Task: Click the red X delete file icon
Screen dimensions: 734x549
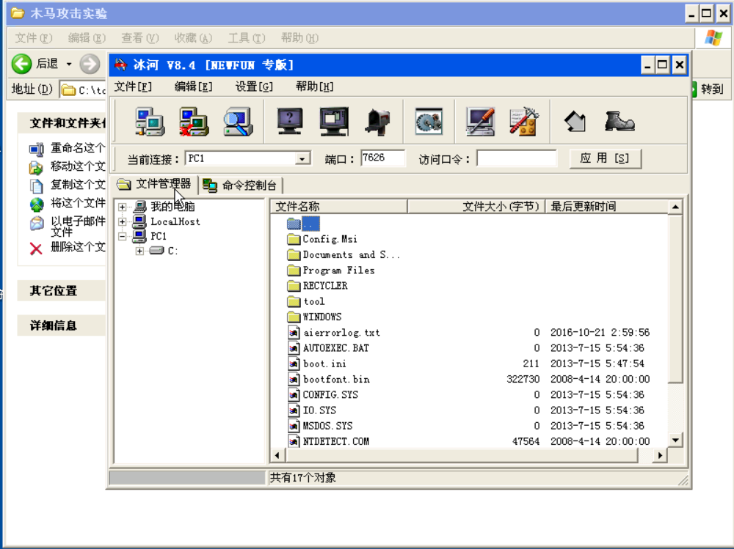Action: coord(36,248)
